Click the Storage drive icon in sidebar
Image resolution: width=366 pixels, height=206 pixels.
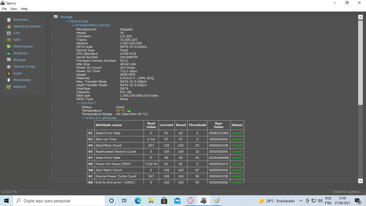tap(9, 60)
